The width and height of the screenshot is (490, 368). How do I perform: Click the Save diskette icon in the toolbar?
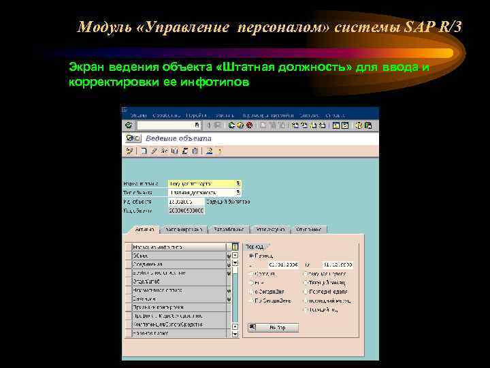tap(218, 125)
